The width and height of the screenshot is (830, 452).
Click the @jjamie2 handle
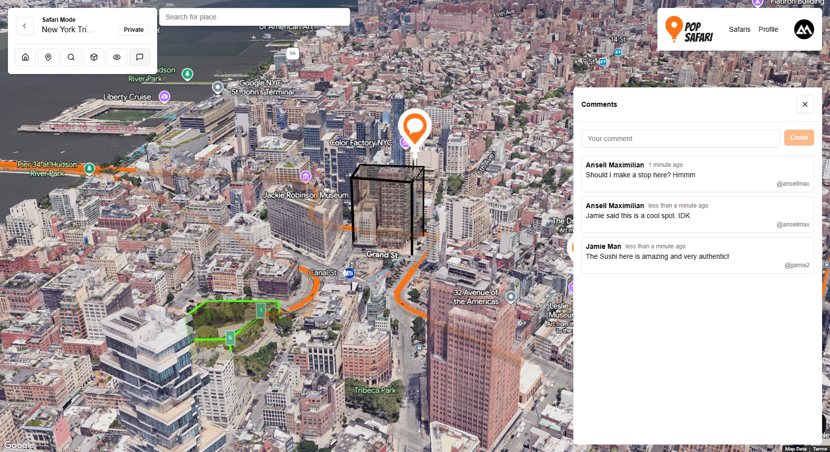tap(797, 265)
